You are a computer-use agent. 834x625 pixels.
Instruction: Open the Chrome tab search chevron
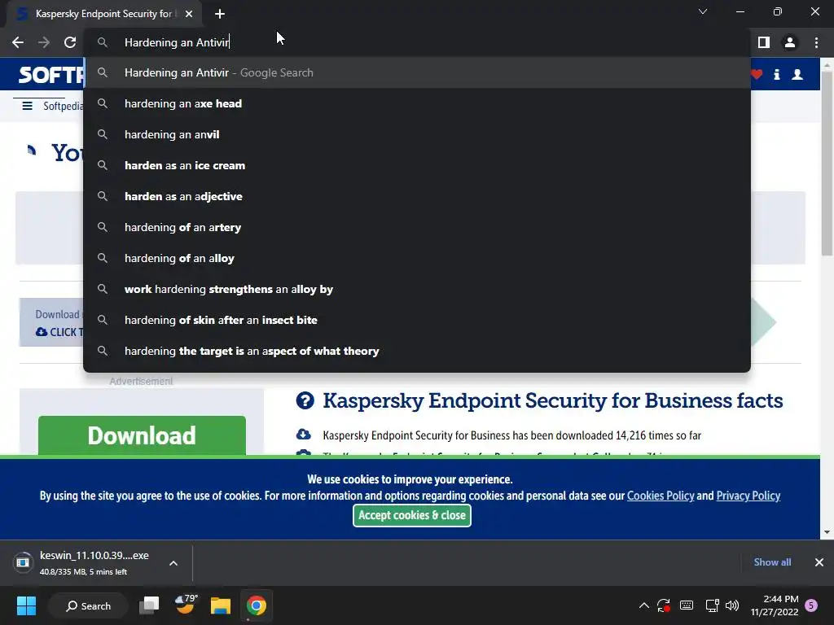tap(703, 11)
